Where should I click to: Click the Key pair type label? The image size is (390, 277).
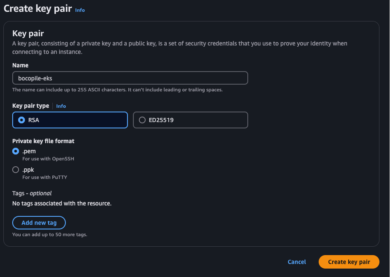30,106
